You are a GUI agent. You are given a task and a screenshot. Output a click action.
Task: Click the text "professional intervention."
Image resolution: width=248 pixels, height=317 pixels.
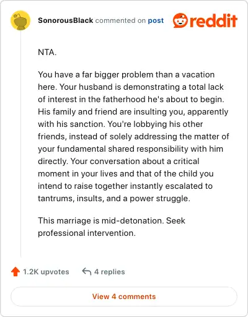(87, 233)
